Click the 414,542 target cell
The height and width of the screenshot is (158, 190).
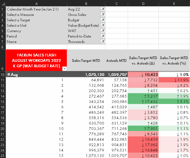(86, 107)
